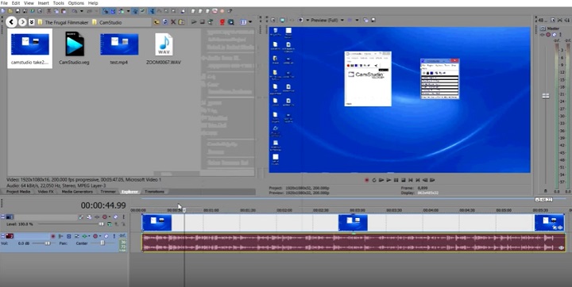This screenshot has height=287, width=572.
Task: Open the Explorer Views dropdown arrow
Action: [250, 22]
